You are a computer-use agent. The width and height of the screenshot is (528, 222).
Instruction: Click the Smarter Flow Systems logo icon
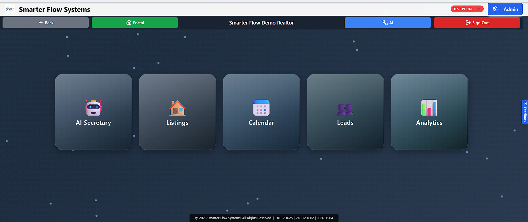click(x=10, y=9)
